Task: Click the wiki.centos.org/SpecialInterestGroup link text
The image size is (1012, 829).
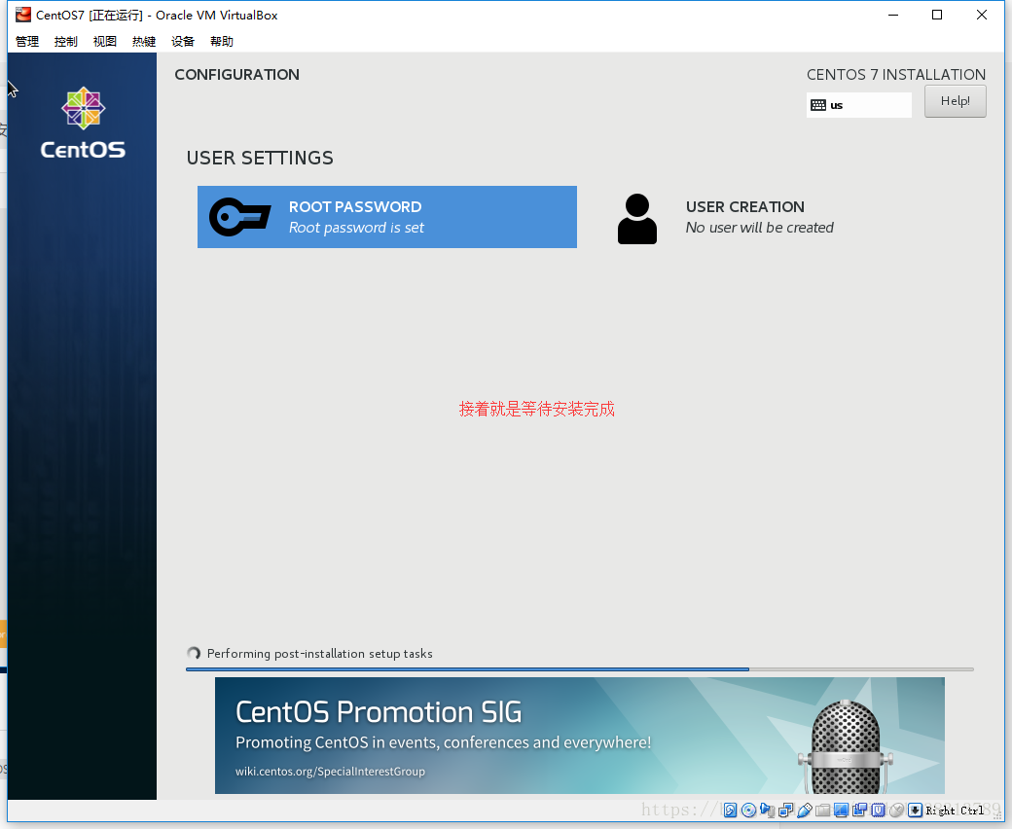Action: [x=330, y=772]
